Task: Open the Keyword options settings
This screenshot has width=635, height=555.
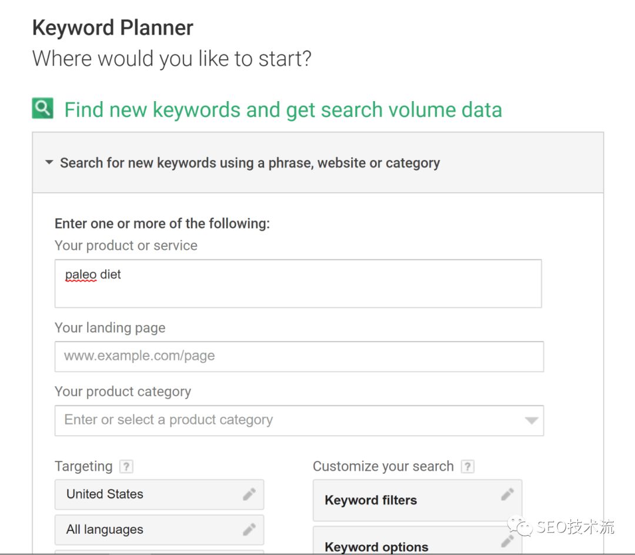Action: click(376, 546)
